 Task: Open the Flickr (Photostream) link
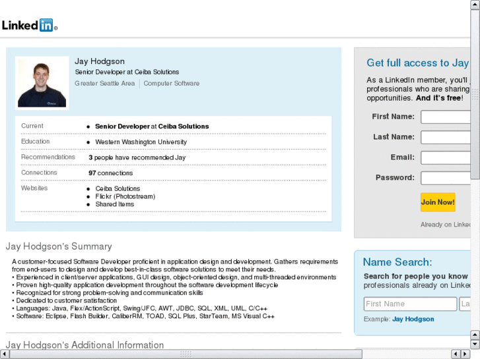[x=125, y=196]
